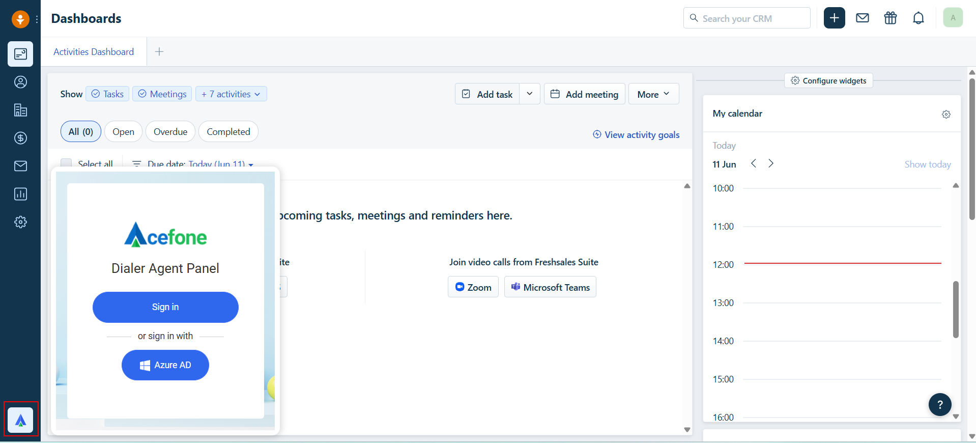Image resolution: width=976 pixels, height=443 pixels.
Task: Click the Search your CRM field
Action: (747, 18)
